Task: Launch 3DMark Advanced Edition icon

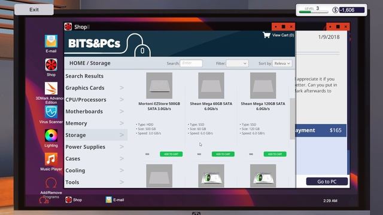Action: (51, 88)
